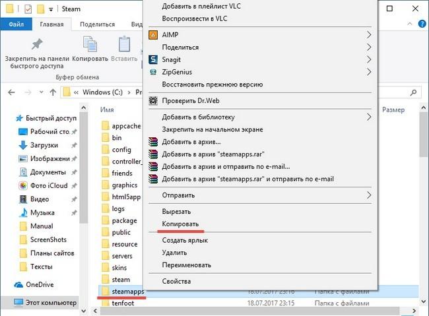
Task: Collapse the ribbon with the chevron
Action: coord(409,24)
